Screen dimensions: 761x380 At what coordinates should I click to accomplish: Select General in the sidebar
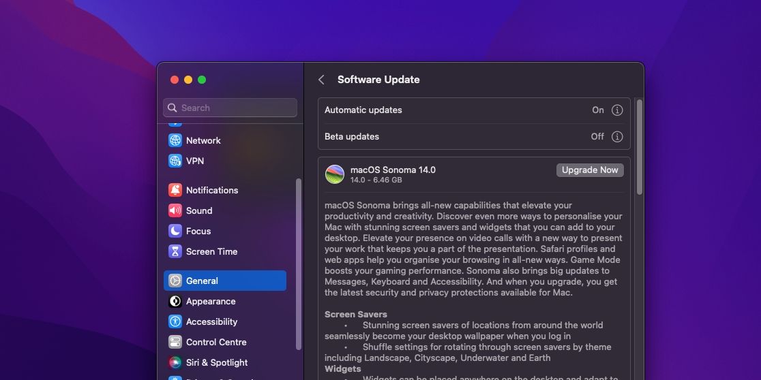point(224,281)
